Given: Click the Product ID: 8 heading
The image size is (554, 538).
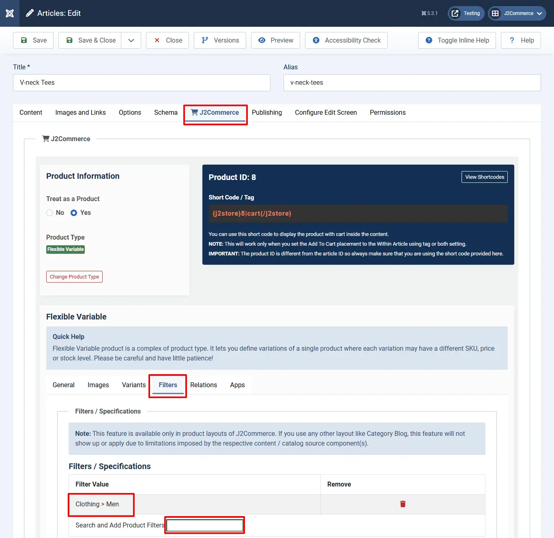Looking at the screenshot, I should [x=232, y=178].
